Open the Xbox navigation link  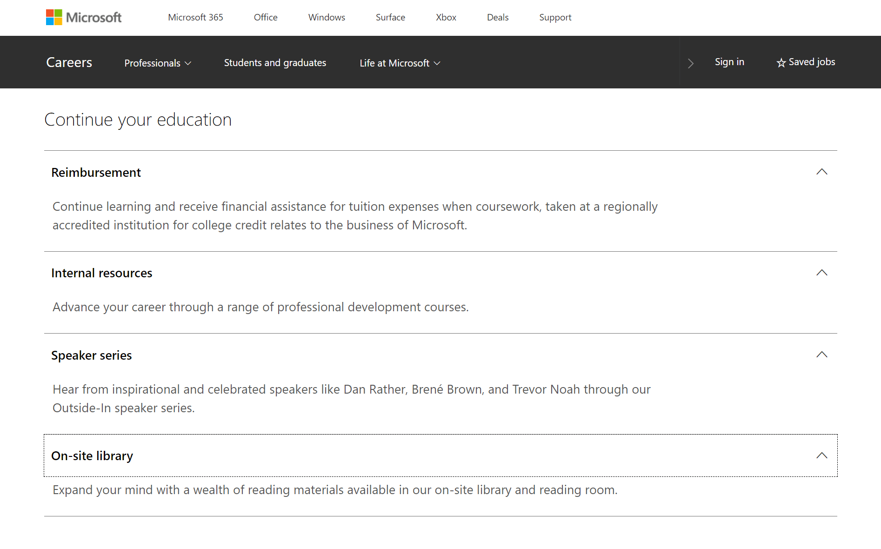pyautogui.click(x=446, y=17)
